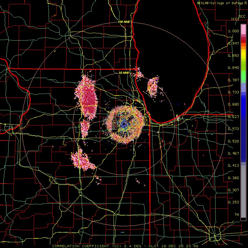Image resolution: width=248 pixels, height=248 pixels.
Task: Click the 0.680 scale value
Action: point(233,104)
